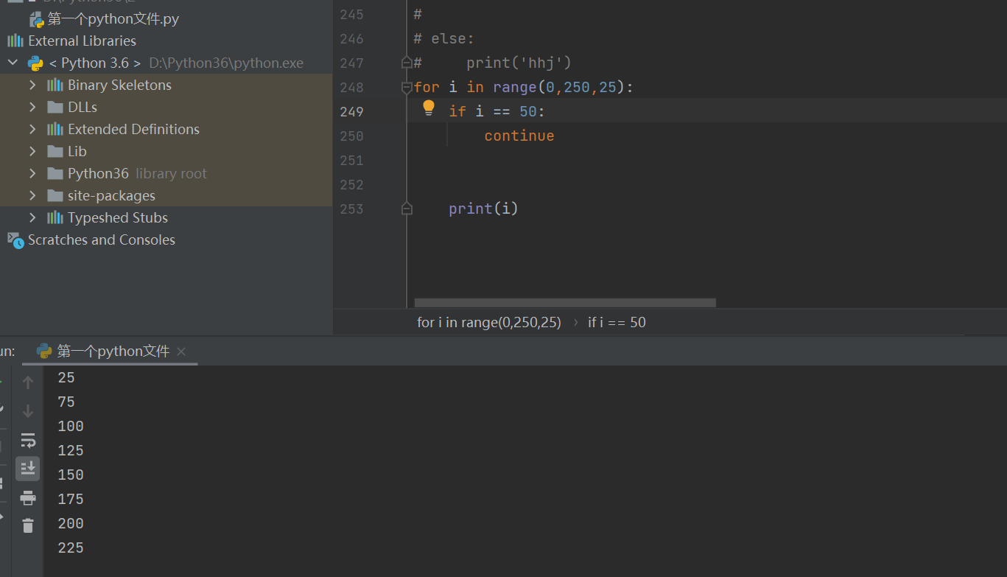Click the fold end marker on line 253

(407, 209)
